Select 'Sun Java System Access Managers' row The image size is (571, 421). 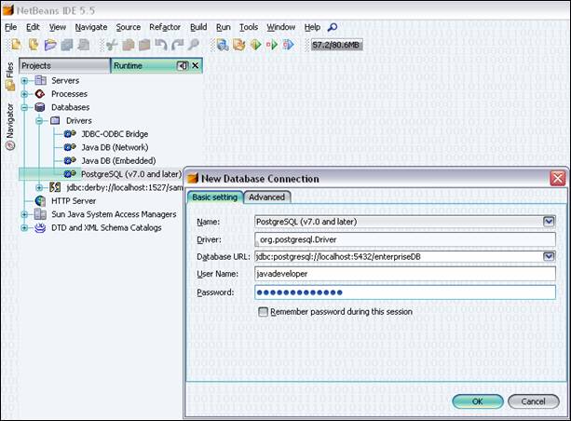[114, 214]
